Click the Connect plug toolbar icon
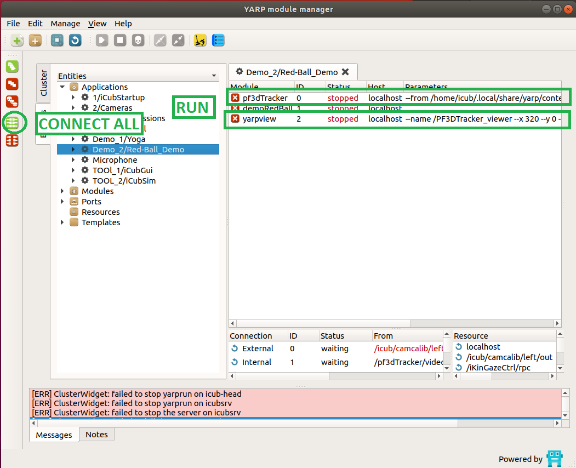 tap(161, 41)
